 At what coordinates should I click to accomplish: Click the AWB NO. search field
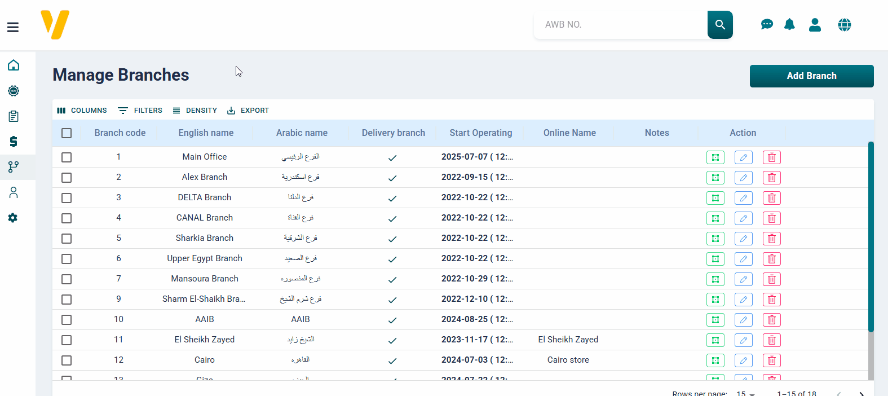[620, 25]
